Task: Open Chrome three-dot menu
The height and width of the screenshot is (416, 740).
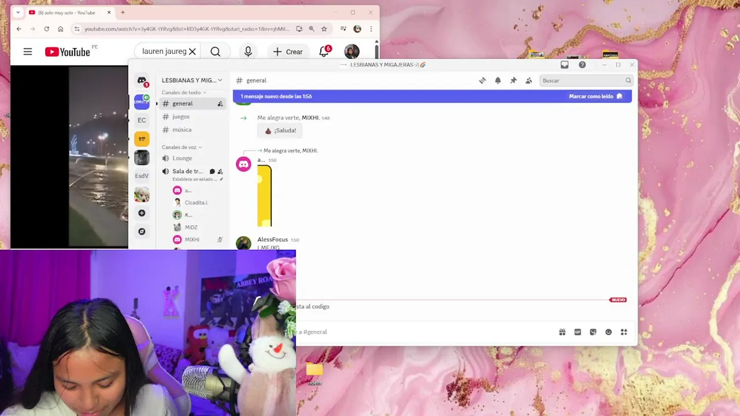Action: pyautogui.click(x=371, y=29)
